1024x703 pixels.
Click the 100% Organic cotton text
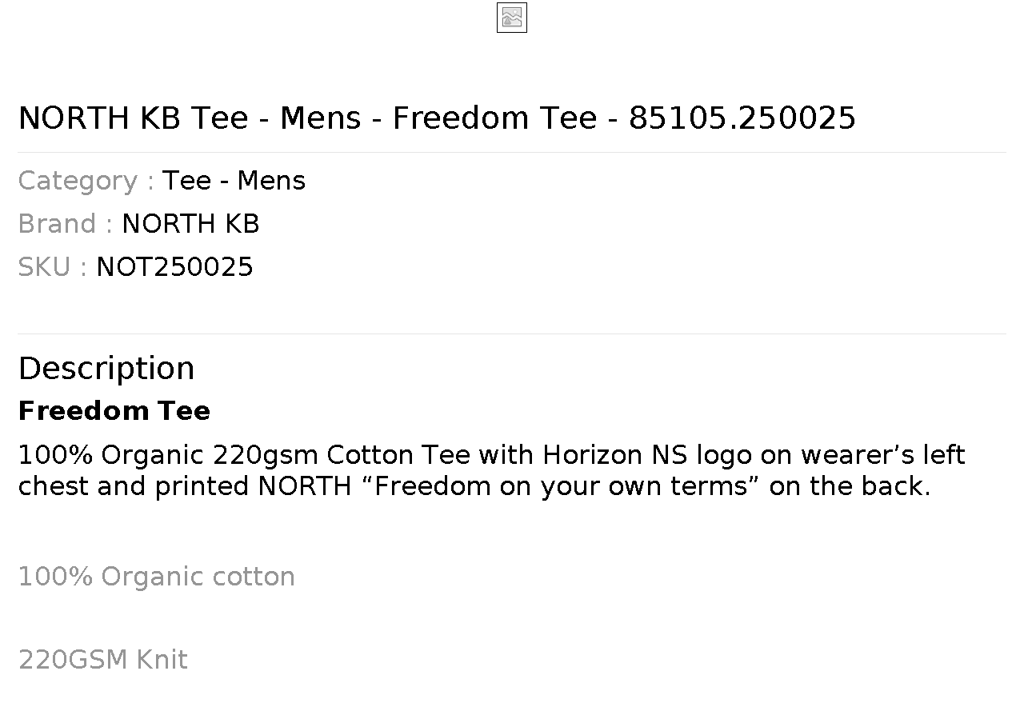(x=157, y=577)
